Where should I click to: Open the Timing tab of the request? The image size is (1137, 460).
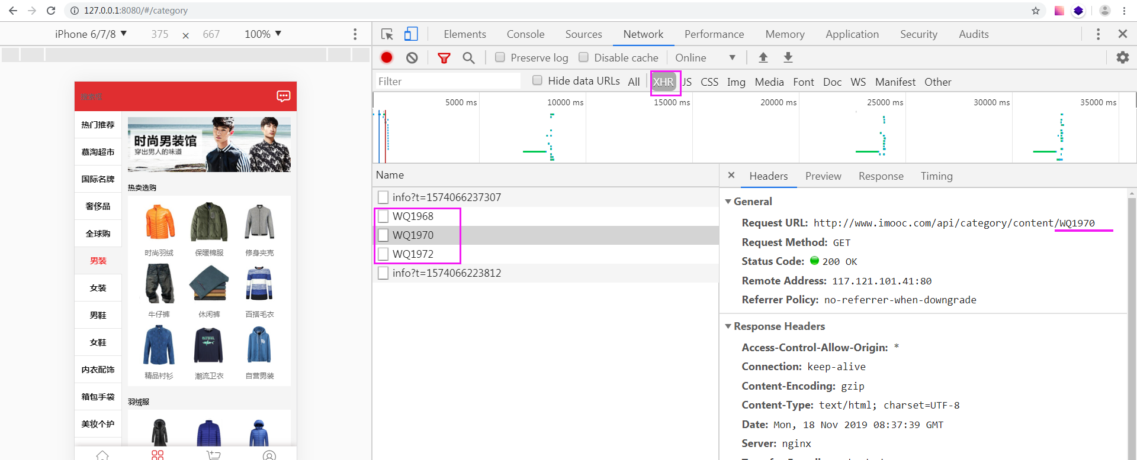point(936,176)
